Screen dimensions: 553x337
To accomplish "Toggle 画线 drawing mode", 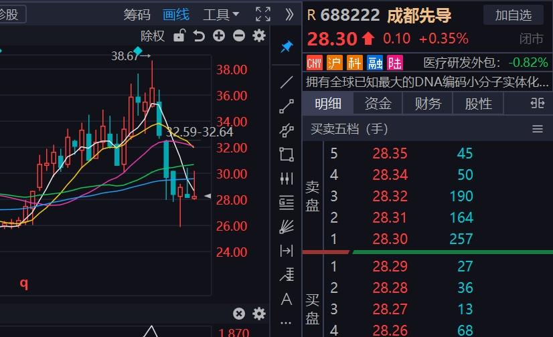I will pos(176,15).
